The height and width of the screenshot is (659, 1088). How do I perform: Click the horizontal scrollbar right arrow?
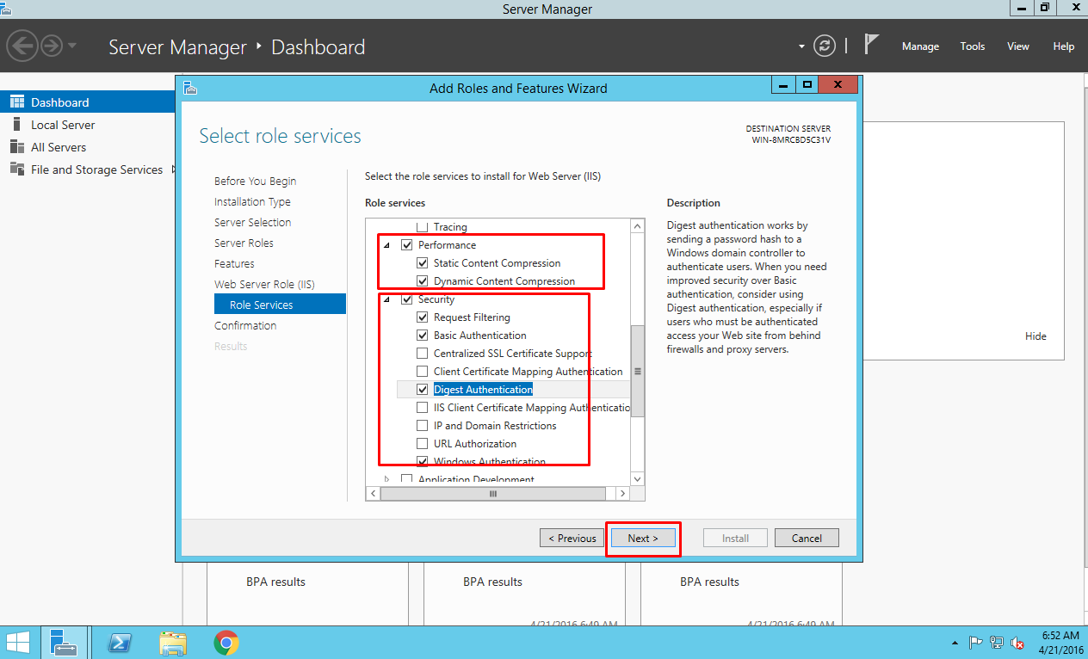click(623, 494)
